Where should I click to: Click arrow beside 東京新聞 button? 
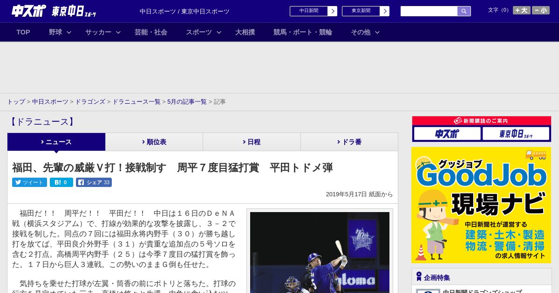(x=384, y=11)
